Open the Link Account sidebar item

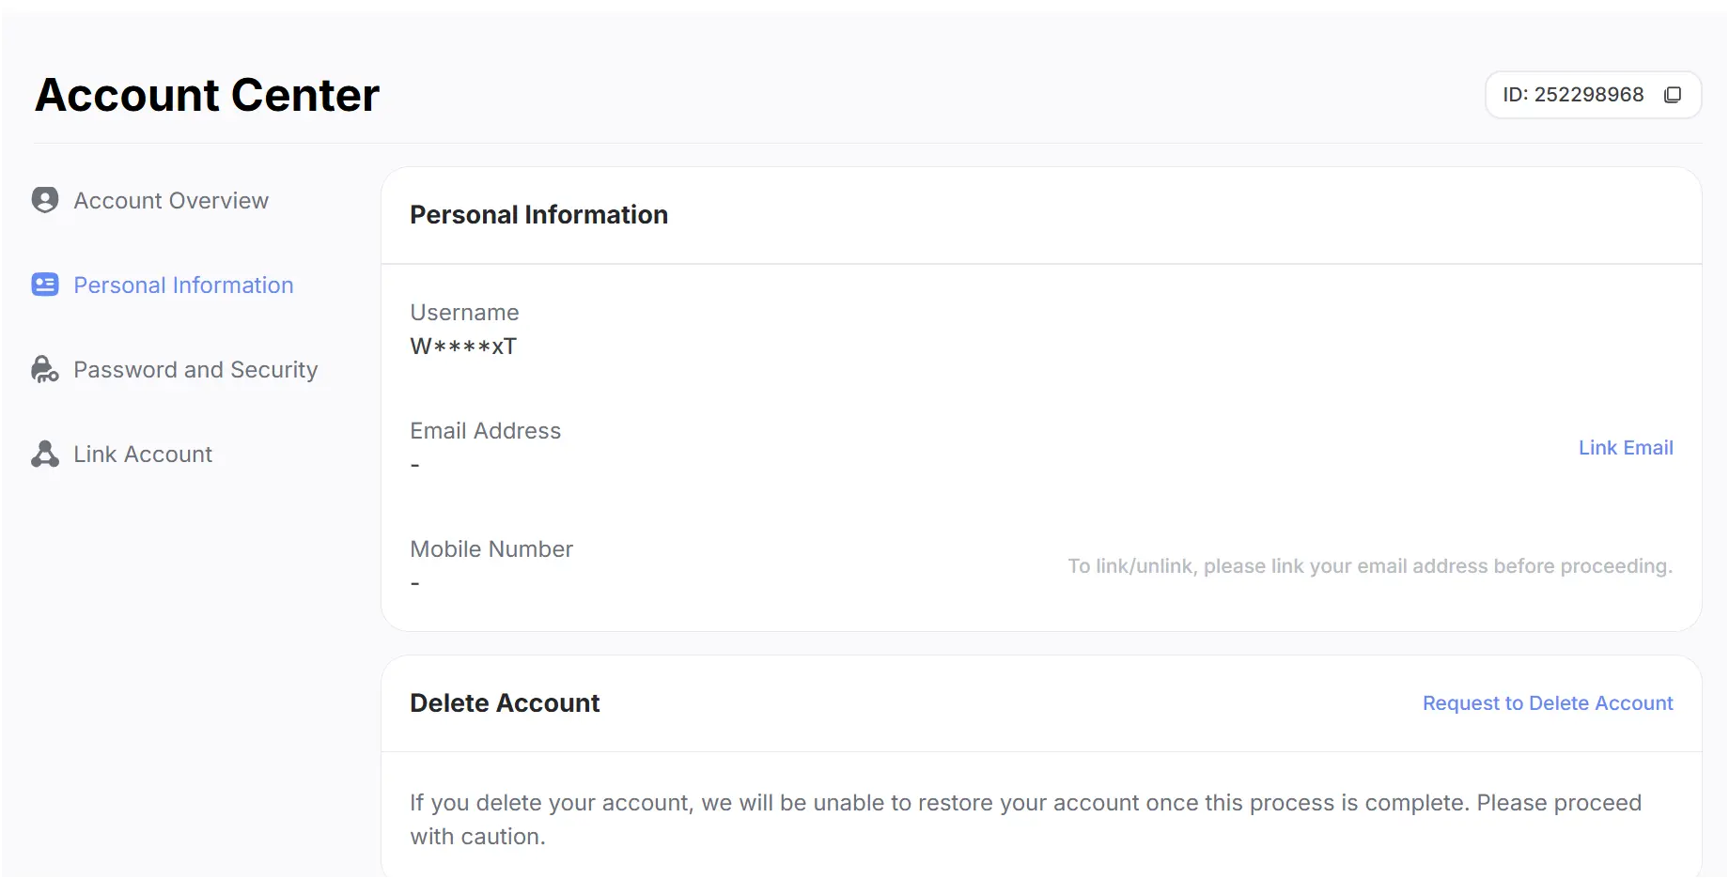click(143, 455)
